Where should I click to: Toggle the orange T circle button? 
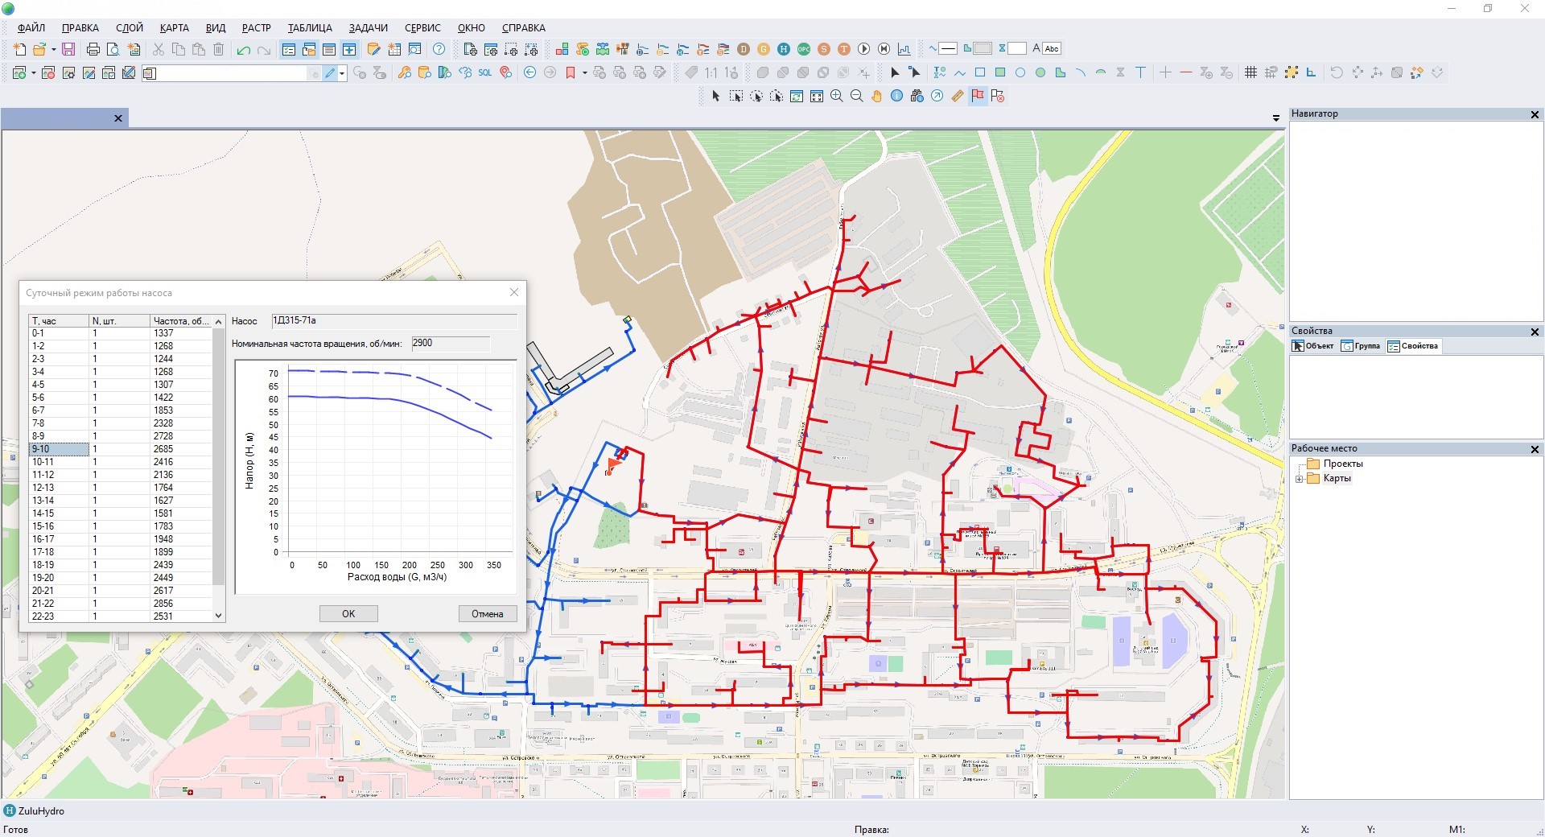tap(844, 49)
